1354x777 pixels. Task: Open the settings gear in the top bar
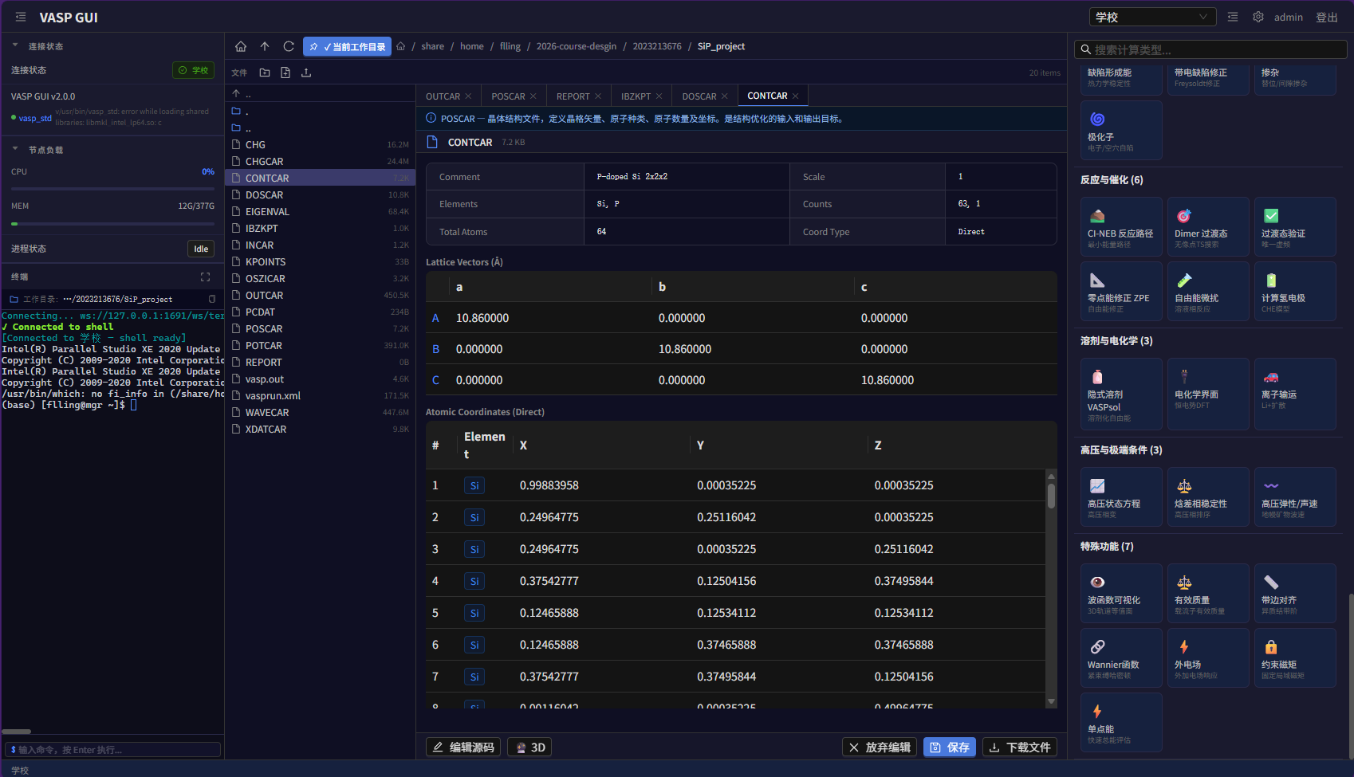1258,17
